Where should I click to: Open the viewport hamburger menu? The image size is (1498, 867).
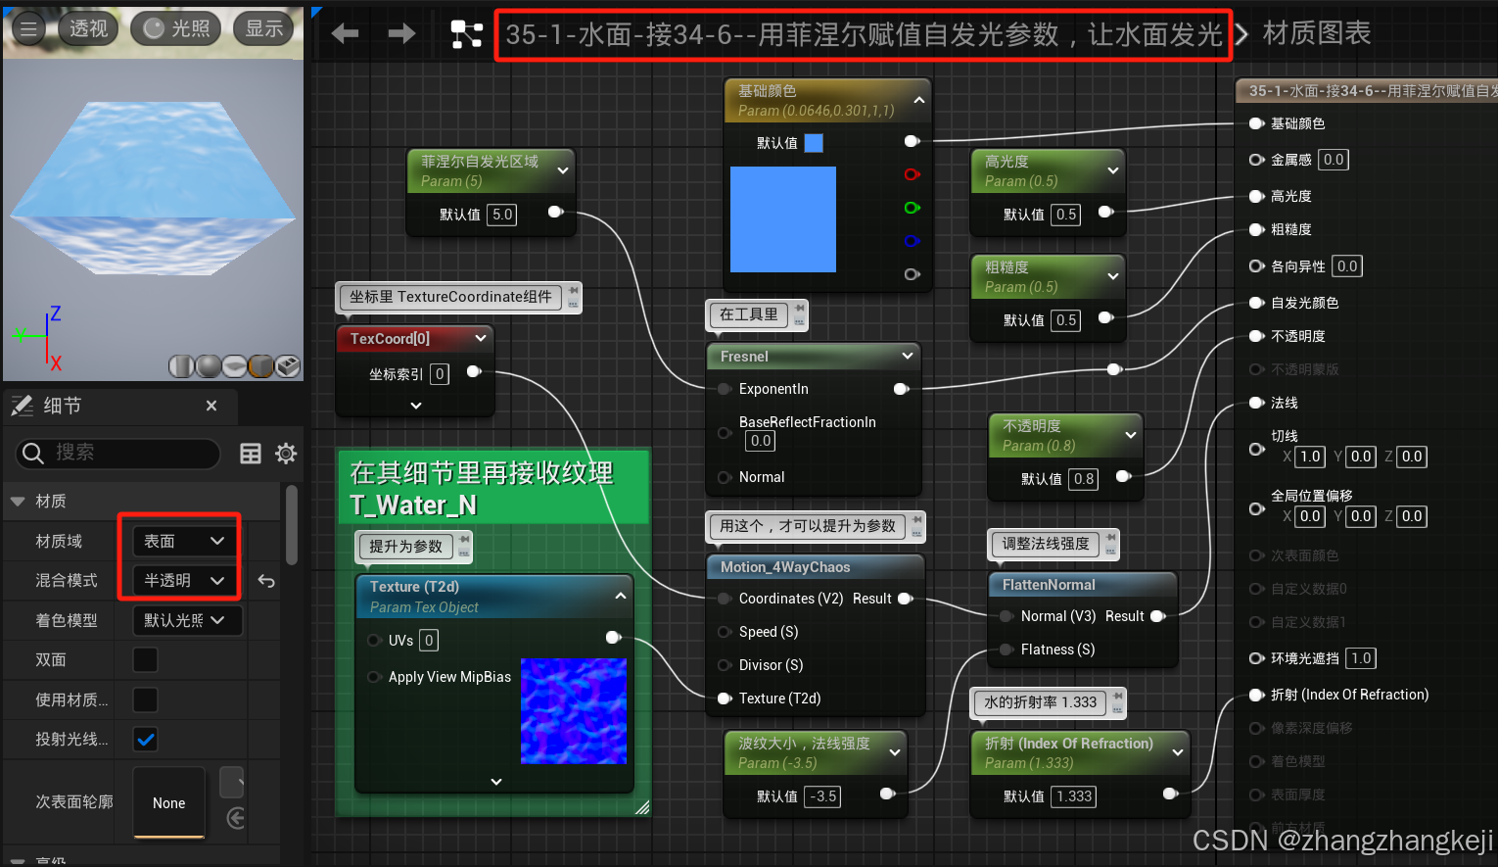coord(28,27)
